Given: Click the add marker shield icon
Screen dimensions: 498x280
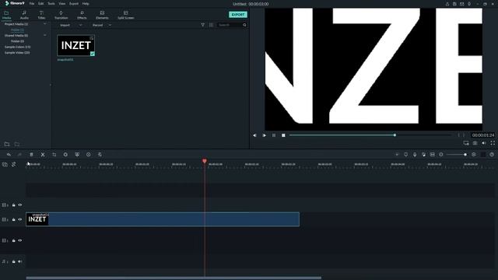Looking at the screenshot, I should coord(406,155).
